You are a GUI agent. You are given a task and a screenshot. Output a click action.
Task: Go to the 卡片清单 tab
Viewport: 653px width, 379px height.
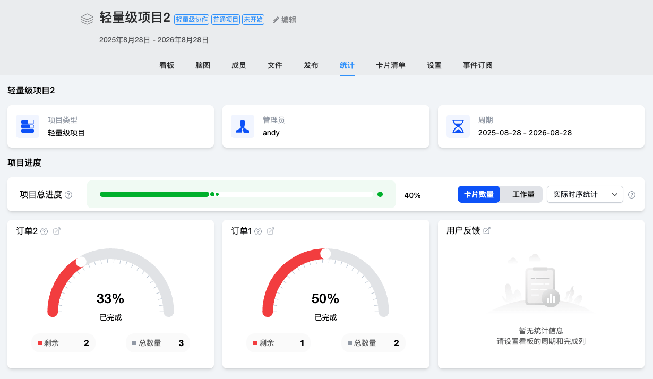pyautogui.click(x=390, y=65)
